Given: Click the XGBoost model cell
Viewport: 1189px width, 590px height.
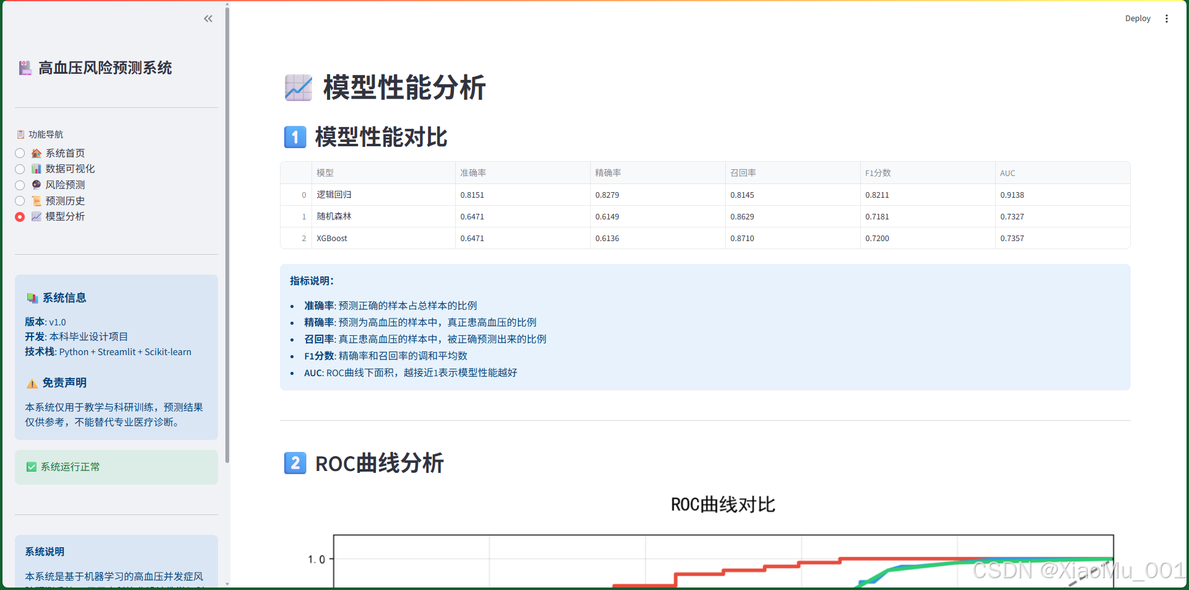Looking at the screenshot, I should coord(383,238).
